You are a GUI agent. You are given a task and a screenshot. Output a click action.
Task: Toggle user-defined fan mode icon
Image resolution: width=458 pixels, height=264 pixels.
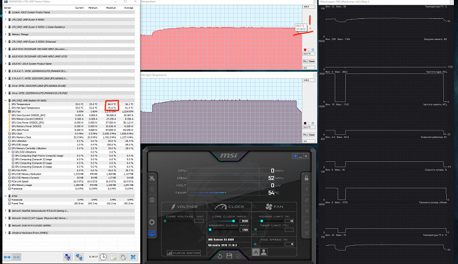tap(264, 252)
